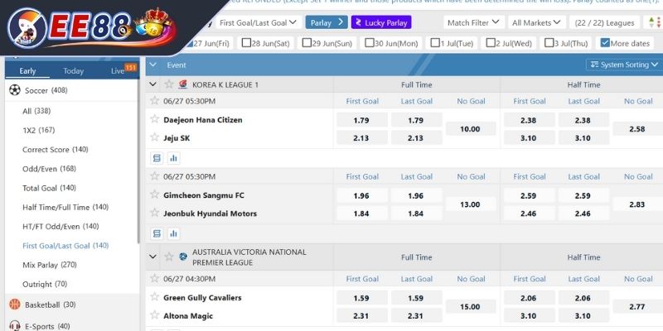The height and width of the screenshot is (331, 663).
Task: Bet Full Time No Goal 10.00 odds
Action: [x=470, y=129]
